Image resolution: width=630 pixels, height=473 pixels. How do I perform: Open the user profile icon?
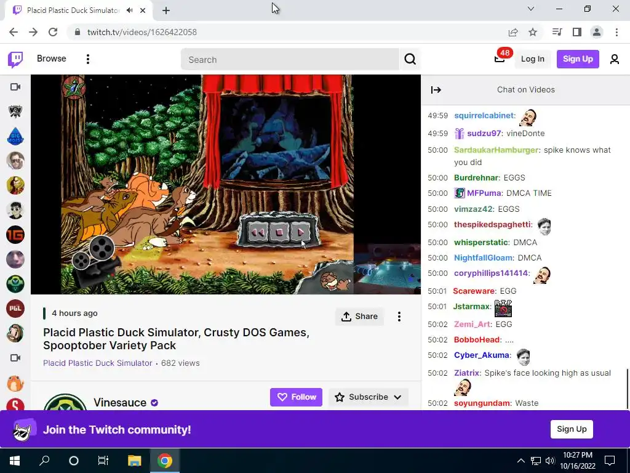click(615, 59)
